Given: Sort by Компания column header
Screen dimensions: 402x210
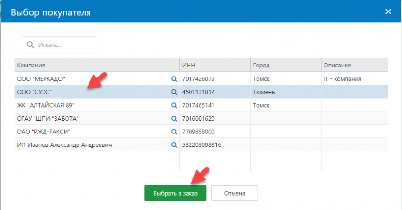Looking at the screenshot, I should click(96, 65).
